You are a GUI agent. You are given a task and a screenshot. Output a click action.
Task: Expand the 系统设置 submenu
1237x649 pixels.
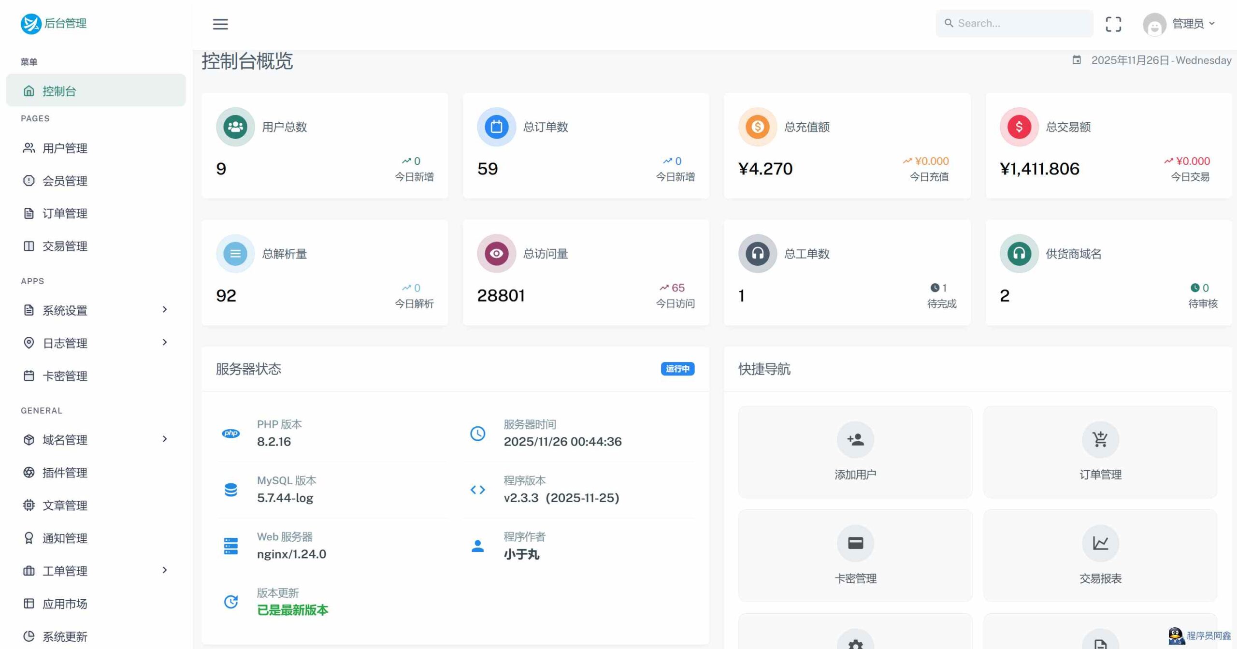165,310
